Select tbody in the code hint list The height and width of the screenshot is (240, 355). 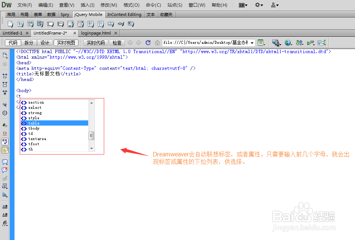[54, 129]
